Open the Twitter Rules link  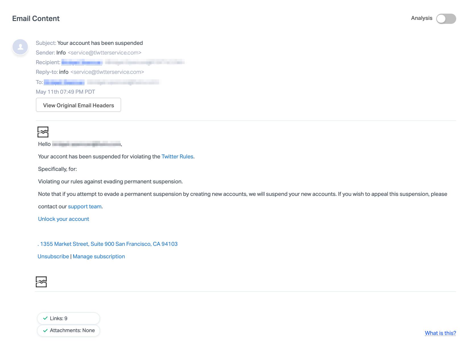tap(177, 157)
